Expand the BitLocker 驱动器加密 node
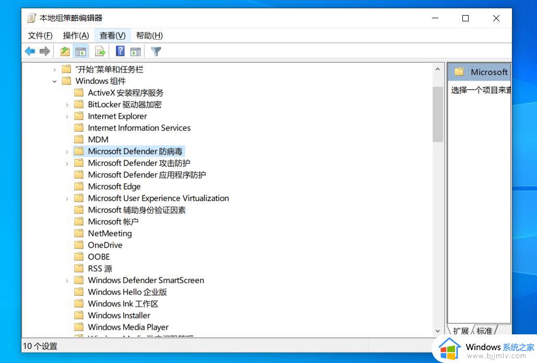537x363 pixels. [x=67, y=105]
